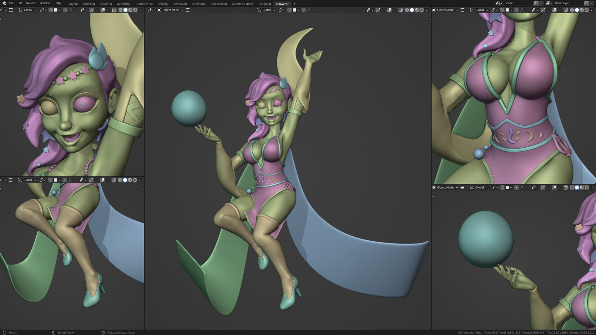Expand Global transform orientation in center viewport
This screenshot has height=335, width=596.
[x=266, y=10]
